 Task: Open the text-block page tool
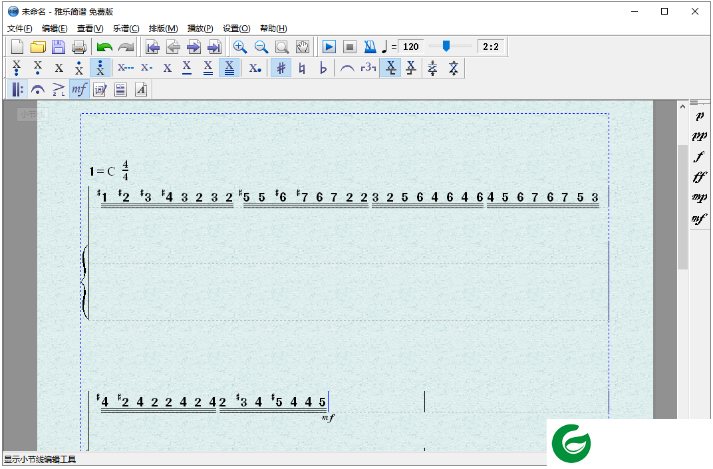point(120,90)
